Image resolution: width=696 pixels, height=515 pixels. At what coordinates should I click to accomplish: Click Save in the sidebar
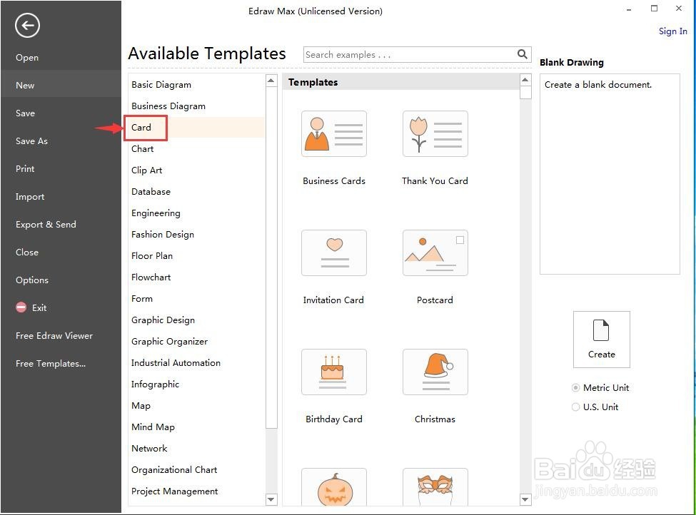point(25,113)
